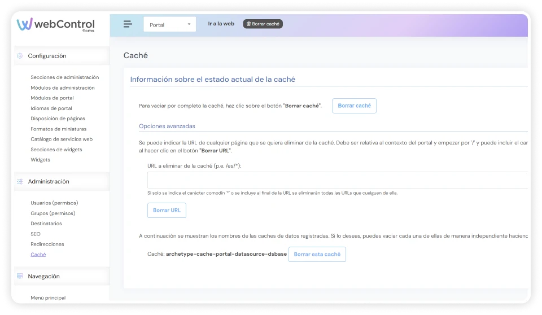The image size is (542, 315).
Task: Click Borrar esta caché button
Action: [317, 255]
